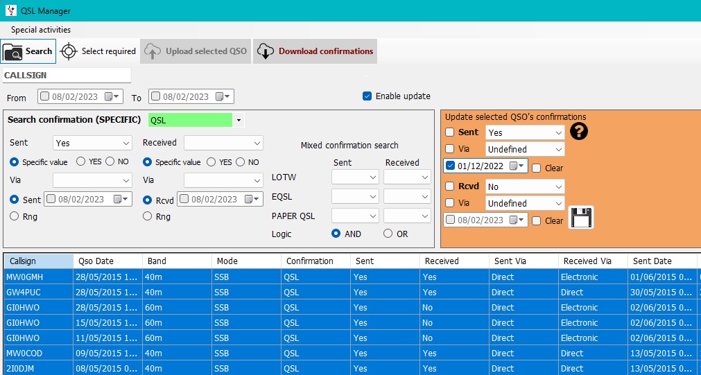
Task: Open the update Sent Yes dropdown in orange panel
Action: tap(525, 132)
